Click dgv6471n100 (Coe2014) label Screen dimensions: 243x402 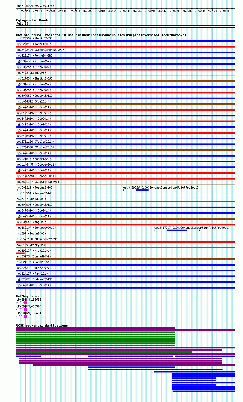click(34, 113)
